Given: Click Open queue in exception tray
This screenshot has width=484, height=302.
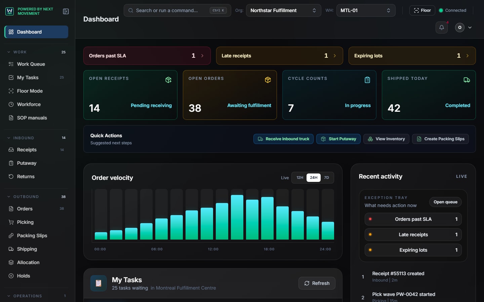Looking at the screenshot, I should [445, 202].
